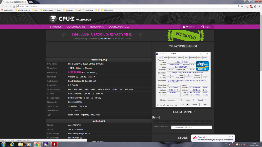The width and height of the screenshot is (262, 147).
Task: Click the CPU-Z trophy logo icon
Action: click(53, 18)
